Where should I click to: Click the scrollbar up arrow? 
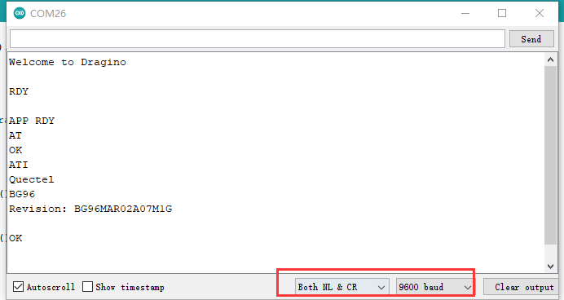coord(550,60)
